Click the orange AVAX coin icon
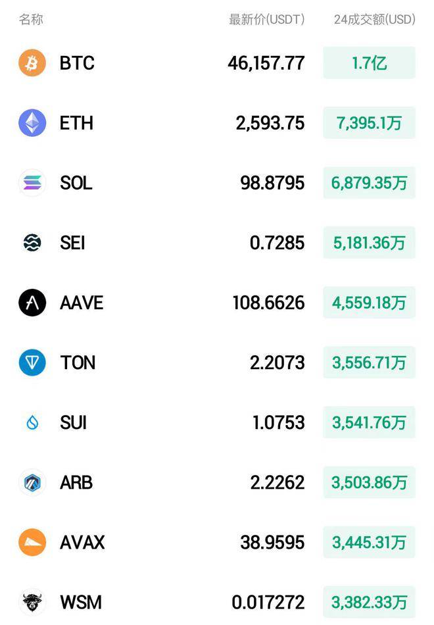Screen dimensions: 434x625 click(x=32, y=542)
